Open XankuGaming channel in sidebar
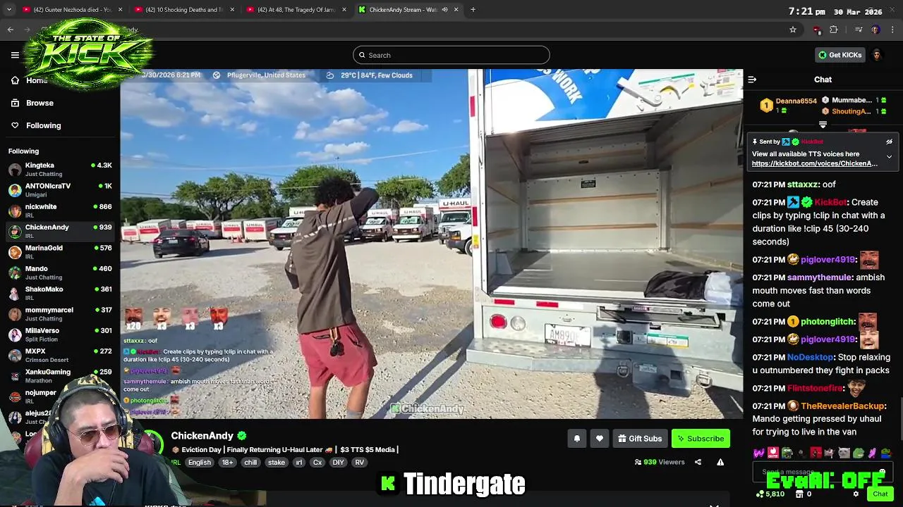The width and height of the screenshot is (903, 507). pos(60,375)
